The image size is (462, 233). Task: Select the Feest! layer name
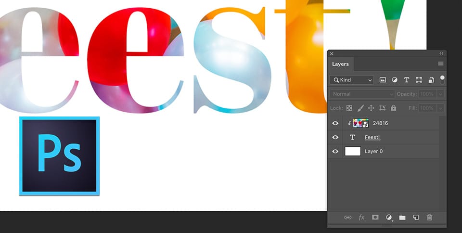(372, 137)
